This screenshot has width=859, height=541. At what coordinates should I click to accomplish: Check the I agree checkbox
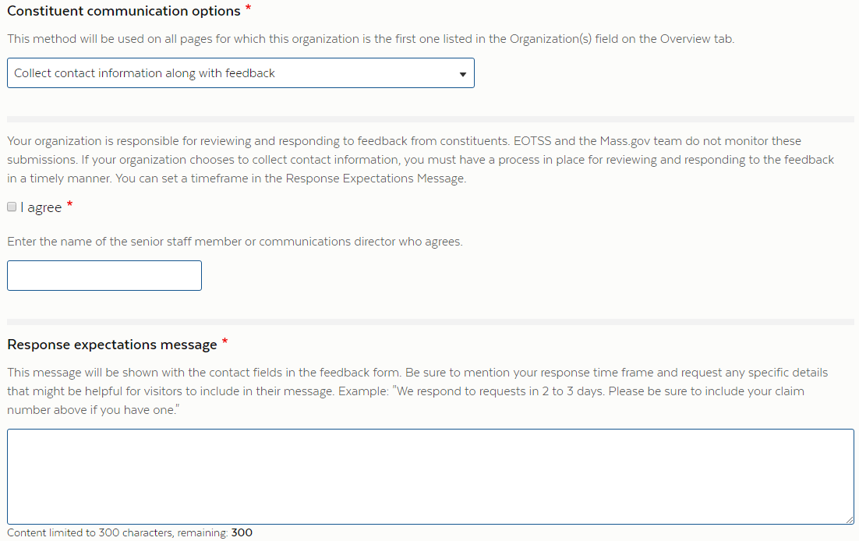(12, 207)
